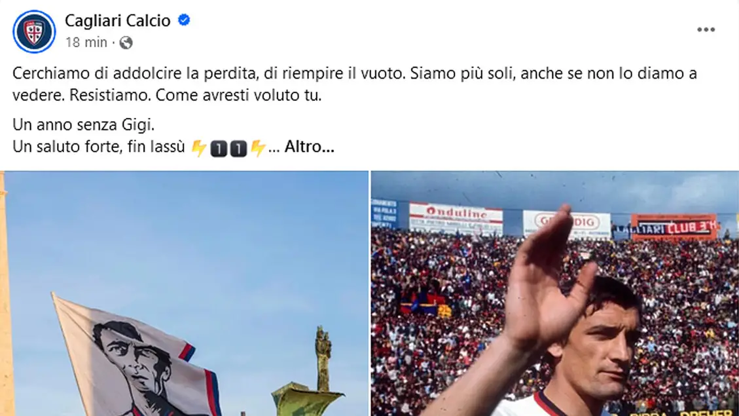The width and height of the screenshot is (739, 416).
Task: Click the first lightning bolt emoji
Action: (x=199, y=148)
